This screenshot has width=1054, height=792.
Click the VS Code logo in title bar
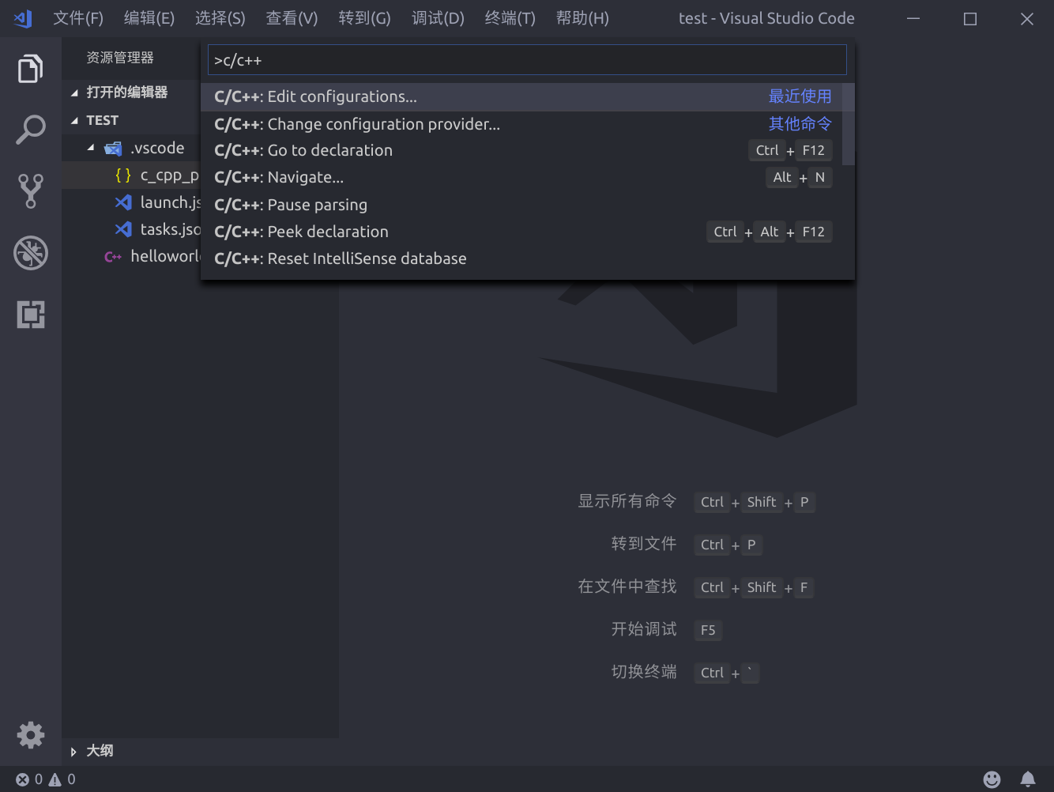click(x=23, y=18)
